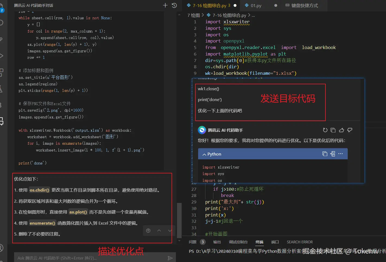386x262 pixels.
Task: Regenerate the AI assistant response
Action: pyautogui.click(x=325, y=130)
